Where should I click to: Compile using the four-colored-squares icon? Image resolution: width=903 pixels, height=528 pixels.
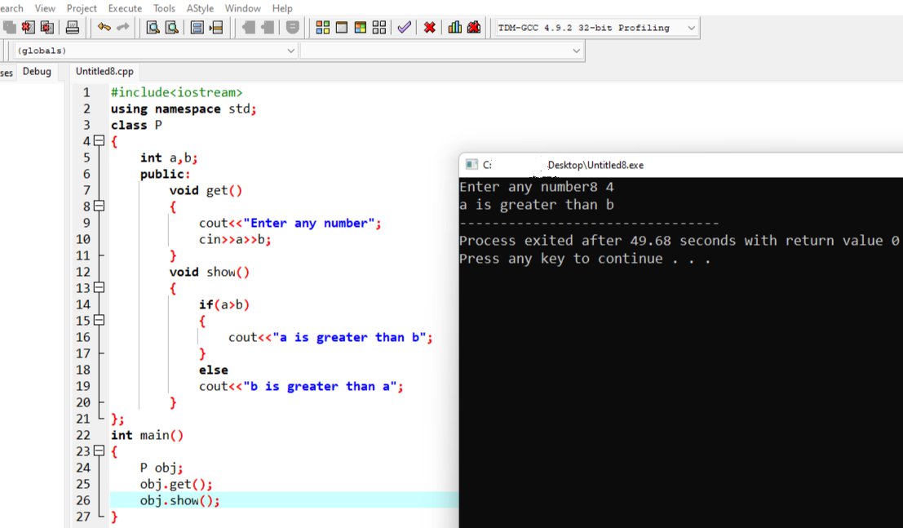point(323,27)
